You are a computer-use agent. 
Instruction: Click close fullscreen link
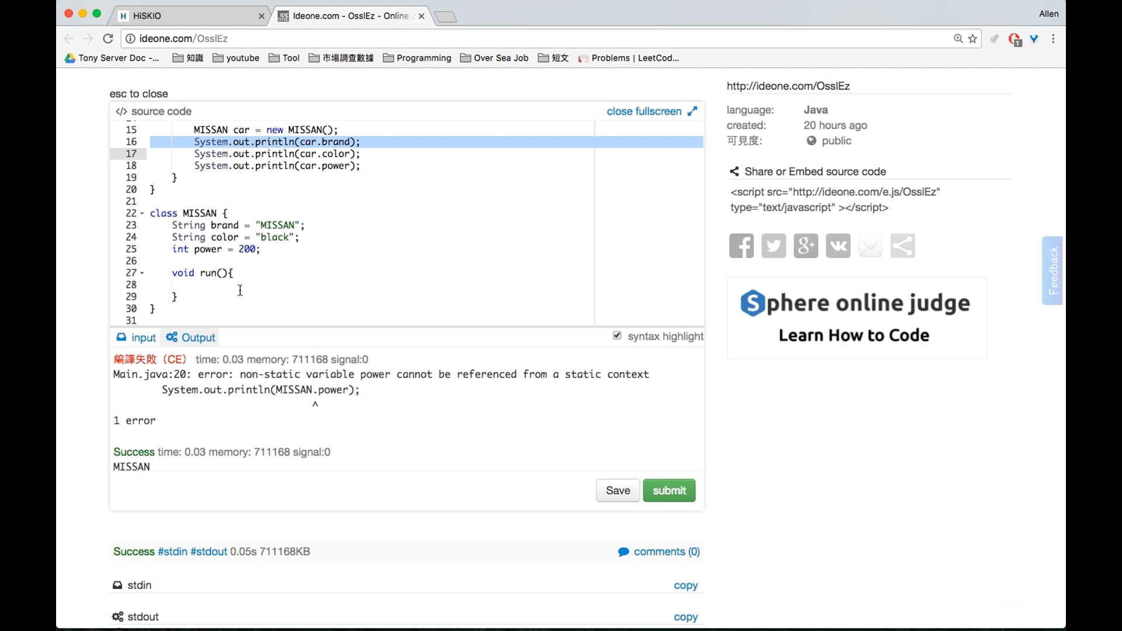click(644, 111)
